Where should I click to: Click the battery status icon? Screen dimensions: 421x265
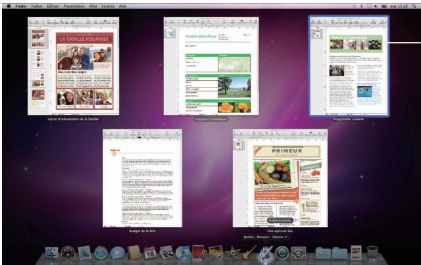click(384, 6)
